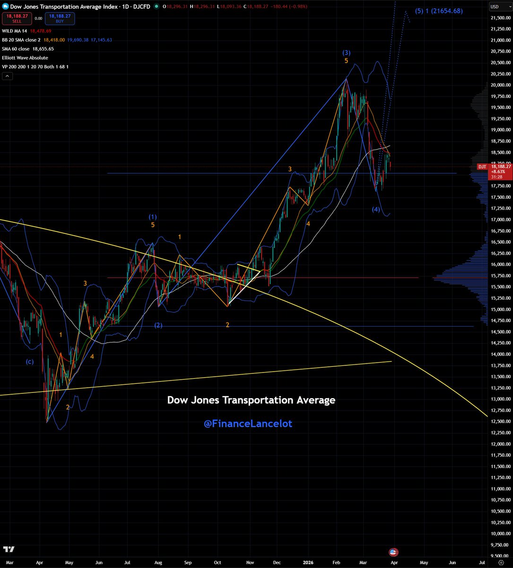Click the Aug label on the time axis
Viewport: 513px width, 568px height.
pyautogui.click(x=158, y=562)
